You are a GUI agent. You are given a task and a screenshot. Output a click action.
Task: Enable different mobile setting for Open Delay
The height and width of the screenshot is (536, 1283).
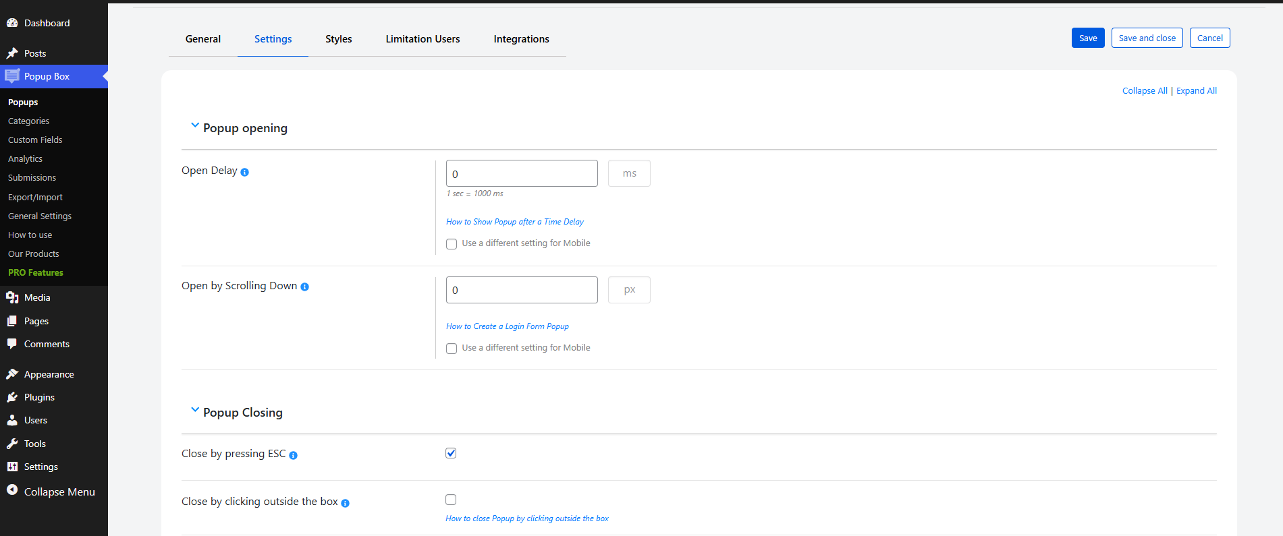[452, 244]
